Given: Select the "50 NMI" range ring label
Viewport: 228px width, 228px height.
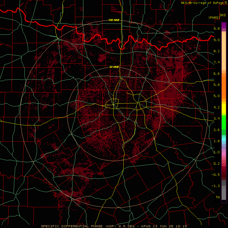Looking at the screenshot, I should click(x=114, y=67).
